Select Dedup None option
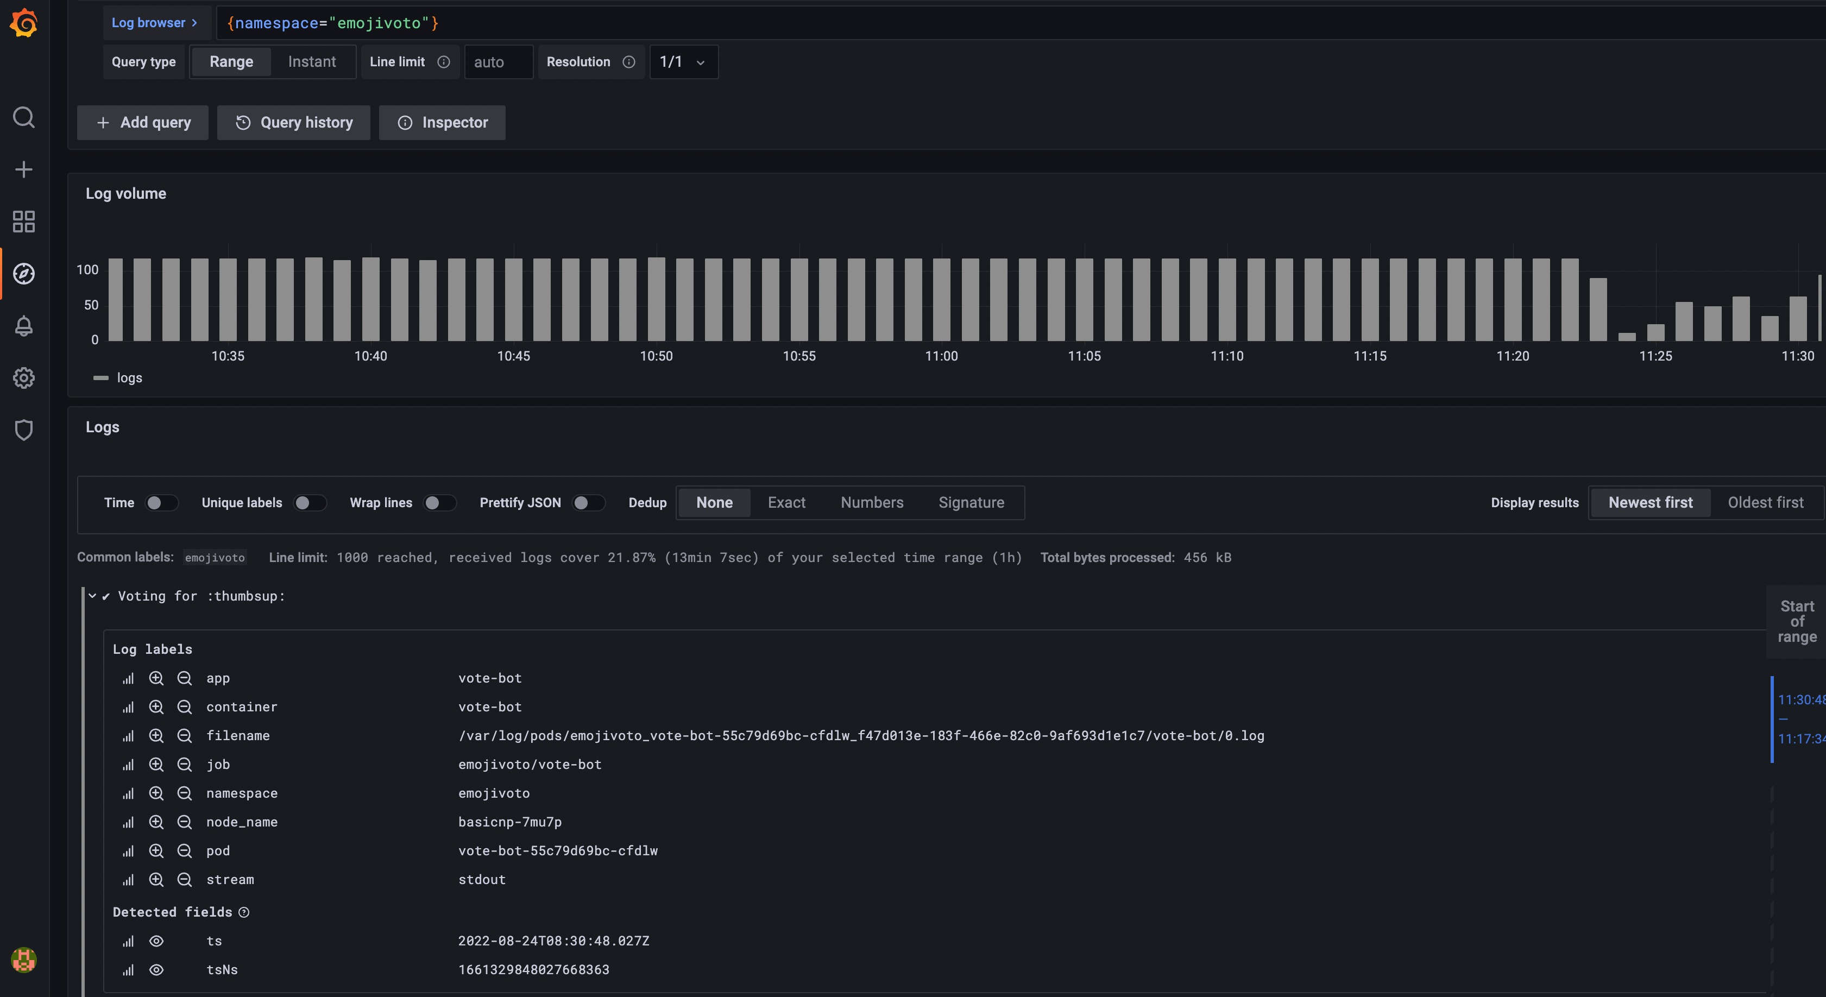 [x=714, y=502]
